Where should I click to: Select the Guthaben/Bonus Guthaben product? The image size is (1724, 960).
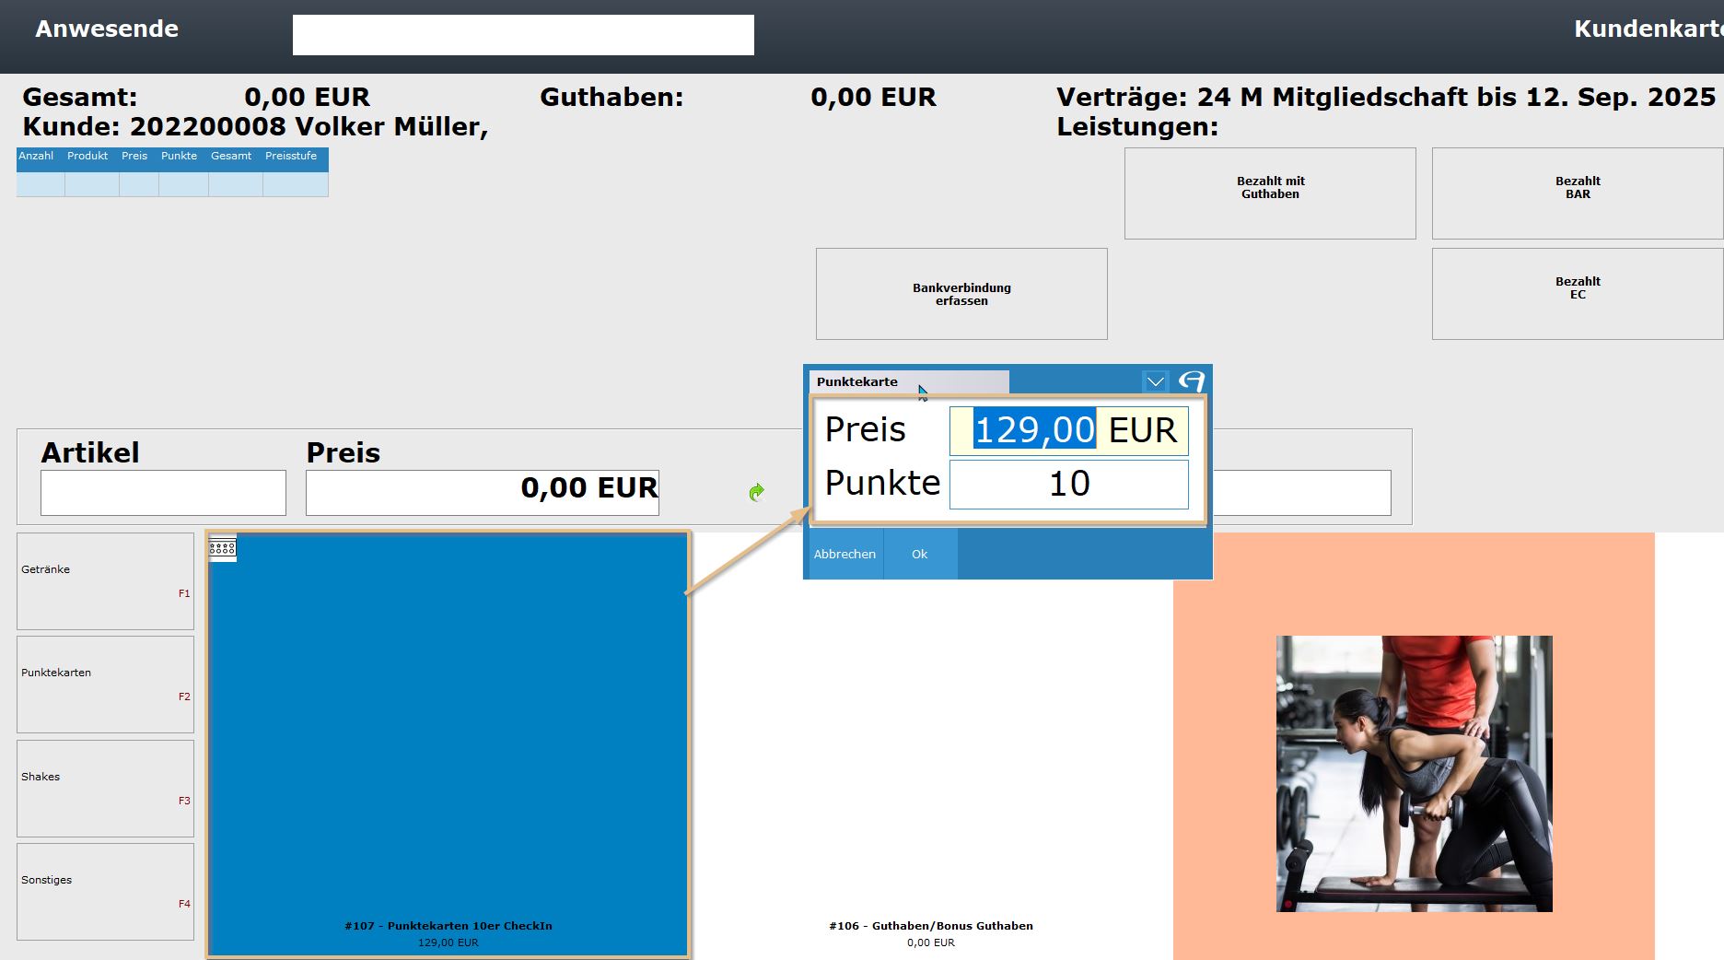pyautogui.click(x=931, y=744)
